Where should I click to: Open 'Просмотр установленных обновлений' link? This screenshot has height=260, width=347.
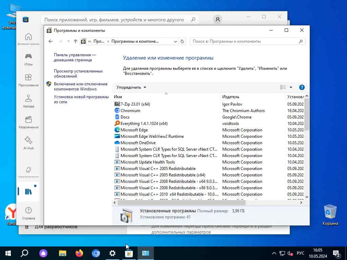click(x=78, y=73)
